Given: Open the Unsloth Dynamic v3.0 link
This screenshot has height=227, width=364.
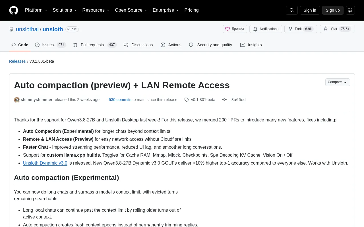Looking at the screenshot, I should (45, 163).
